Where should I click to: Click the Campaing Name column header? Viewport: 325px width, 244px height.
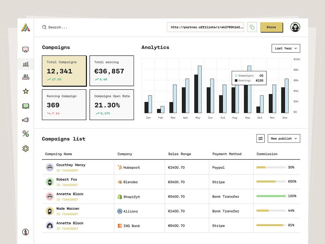click(x=58, y=154)
